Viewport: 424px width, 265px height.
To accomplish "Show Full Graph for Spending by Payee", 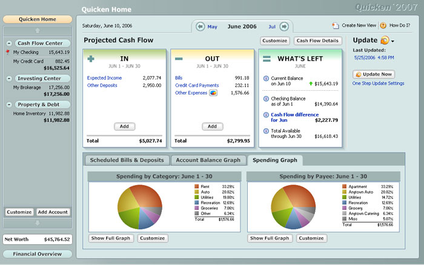I will (x=270, y=238).
